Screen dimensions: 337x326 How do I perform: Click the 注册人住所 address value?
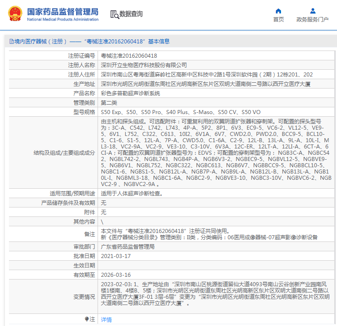(x=207, y=75)
